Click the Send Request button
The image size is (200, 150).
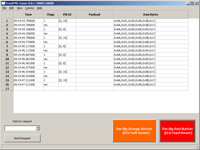tap(22, 138)
